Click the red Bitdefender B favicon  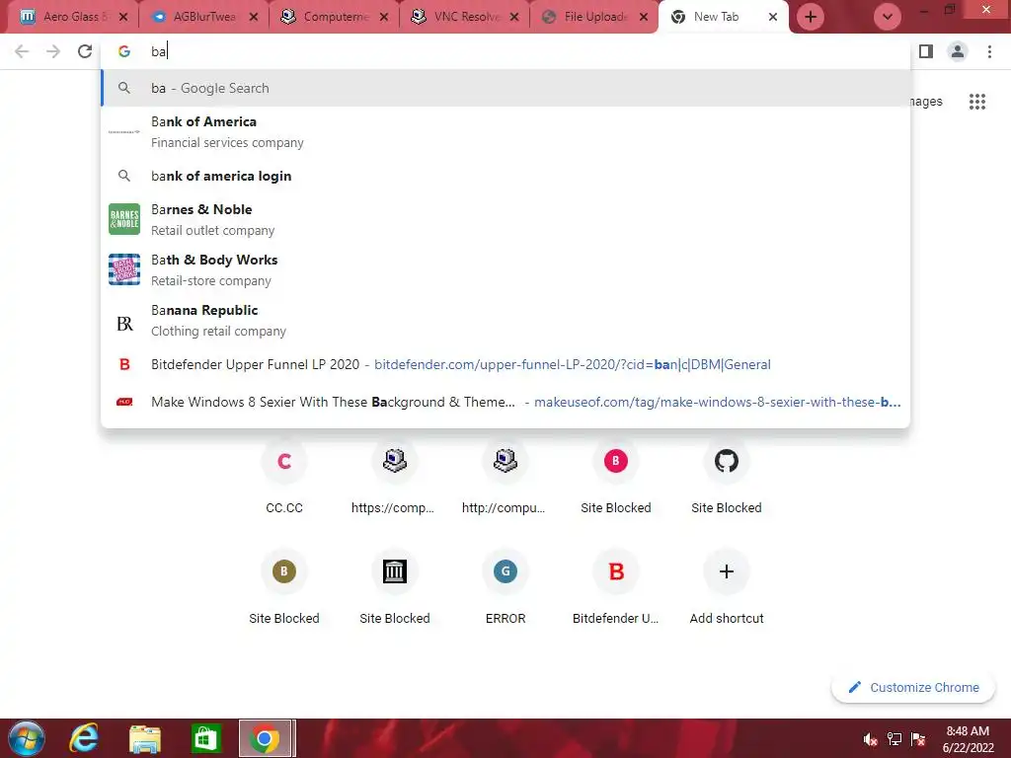click(124, 364)
